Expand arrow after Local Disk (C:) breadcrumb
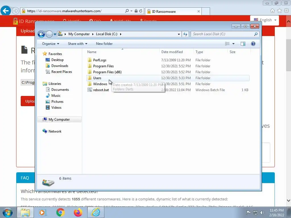This screenshot has width=291, height=218. pyautogui.click(x=120, y=34)
